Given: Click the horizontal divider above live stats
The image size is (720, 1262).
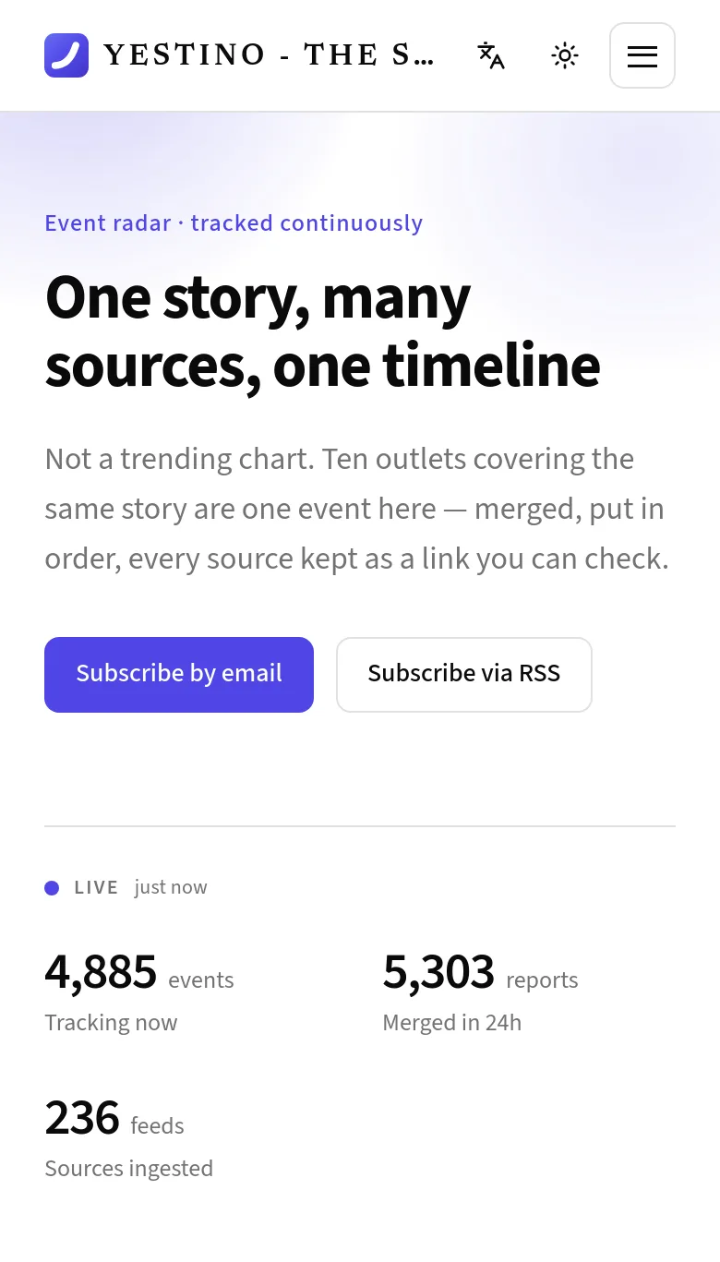Looking at the screenshot, I should tap(360, 826).
